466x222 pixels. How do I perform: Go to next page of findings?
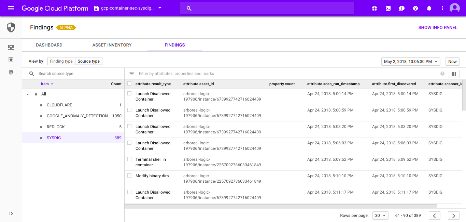coord(454,216)
